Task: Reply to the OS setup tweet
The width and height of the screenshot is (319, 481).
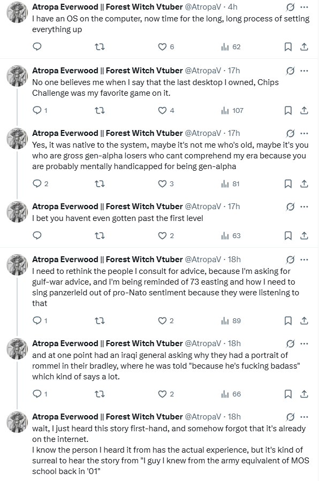Action: [37, 47]
